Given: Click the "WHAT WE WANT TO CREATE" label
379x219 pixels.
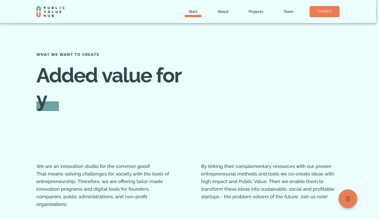Looking at the screenshot, I should (x=68, y=55).
